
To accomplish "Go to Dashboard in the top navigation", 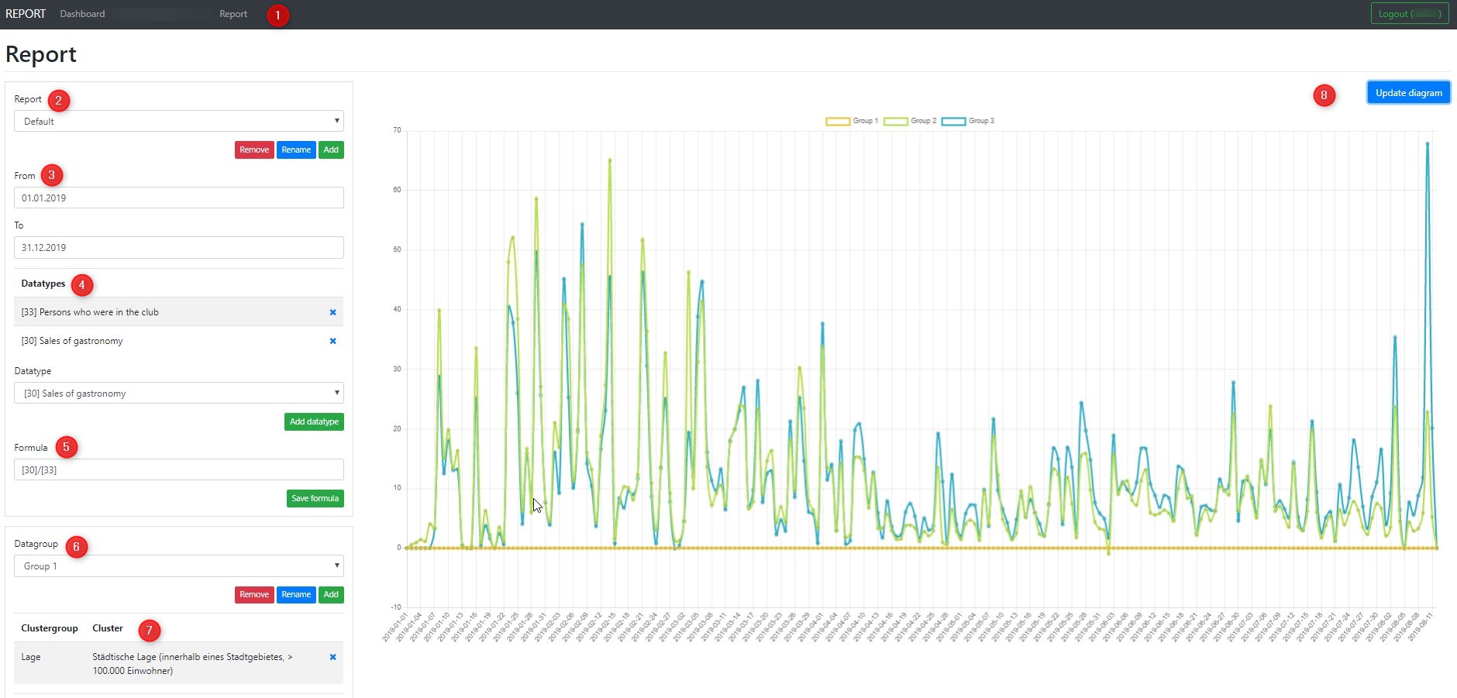I will (82, 14).
